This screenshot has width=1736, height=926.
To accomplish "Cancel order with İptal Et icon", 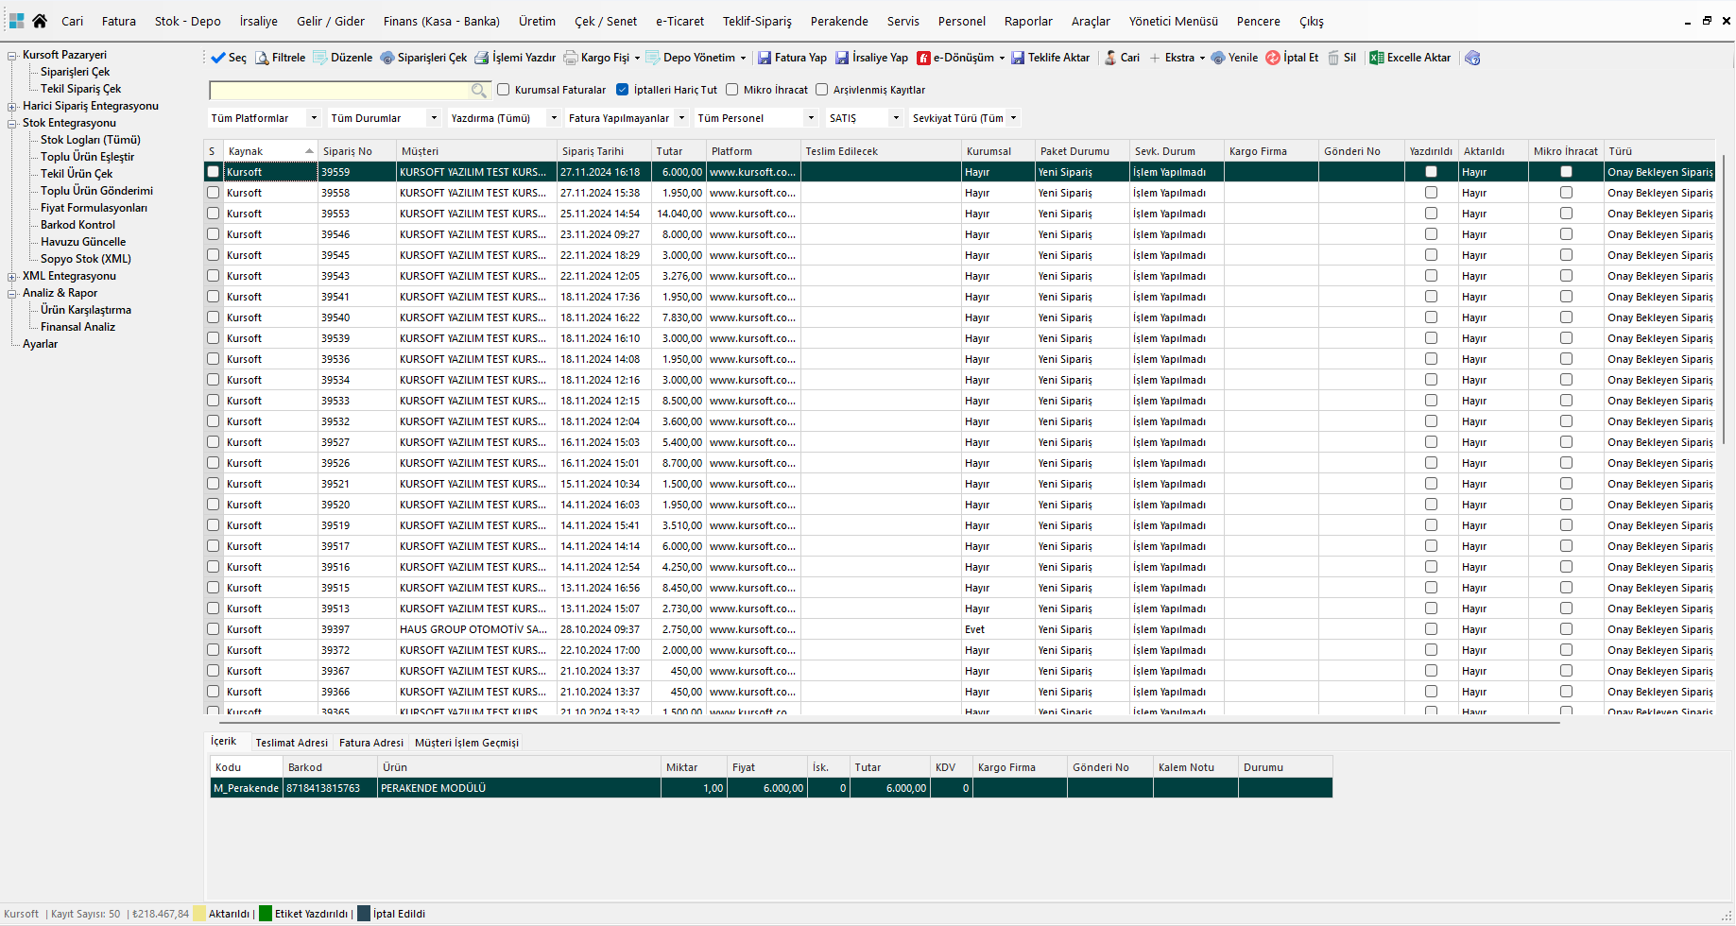I will tap(1273, 58).
